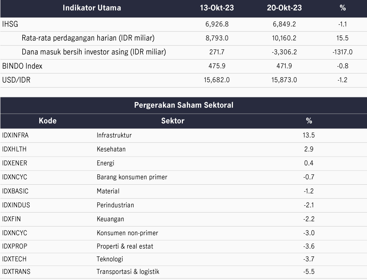Select the BINDO Index row label

(22, 66)
